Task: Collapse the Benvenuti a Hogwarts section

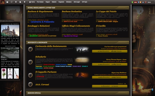Action: [x=127, y=42]
